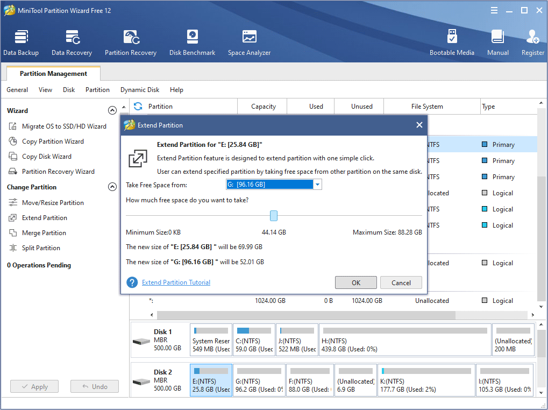Open the Data Backup tool

21,43
